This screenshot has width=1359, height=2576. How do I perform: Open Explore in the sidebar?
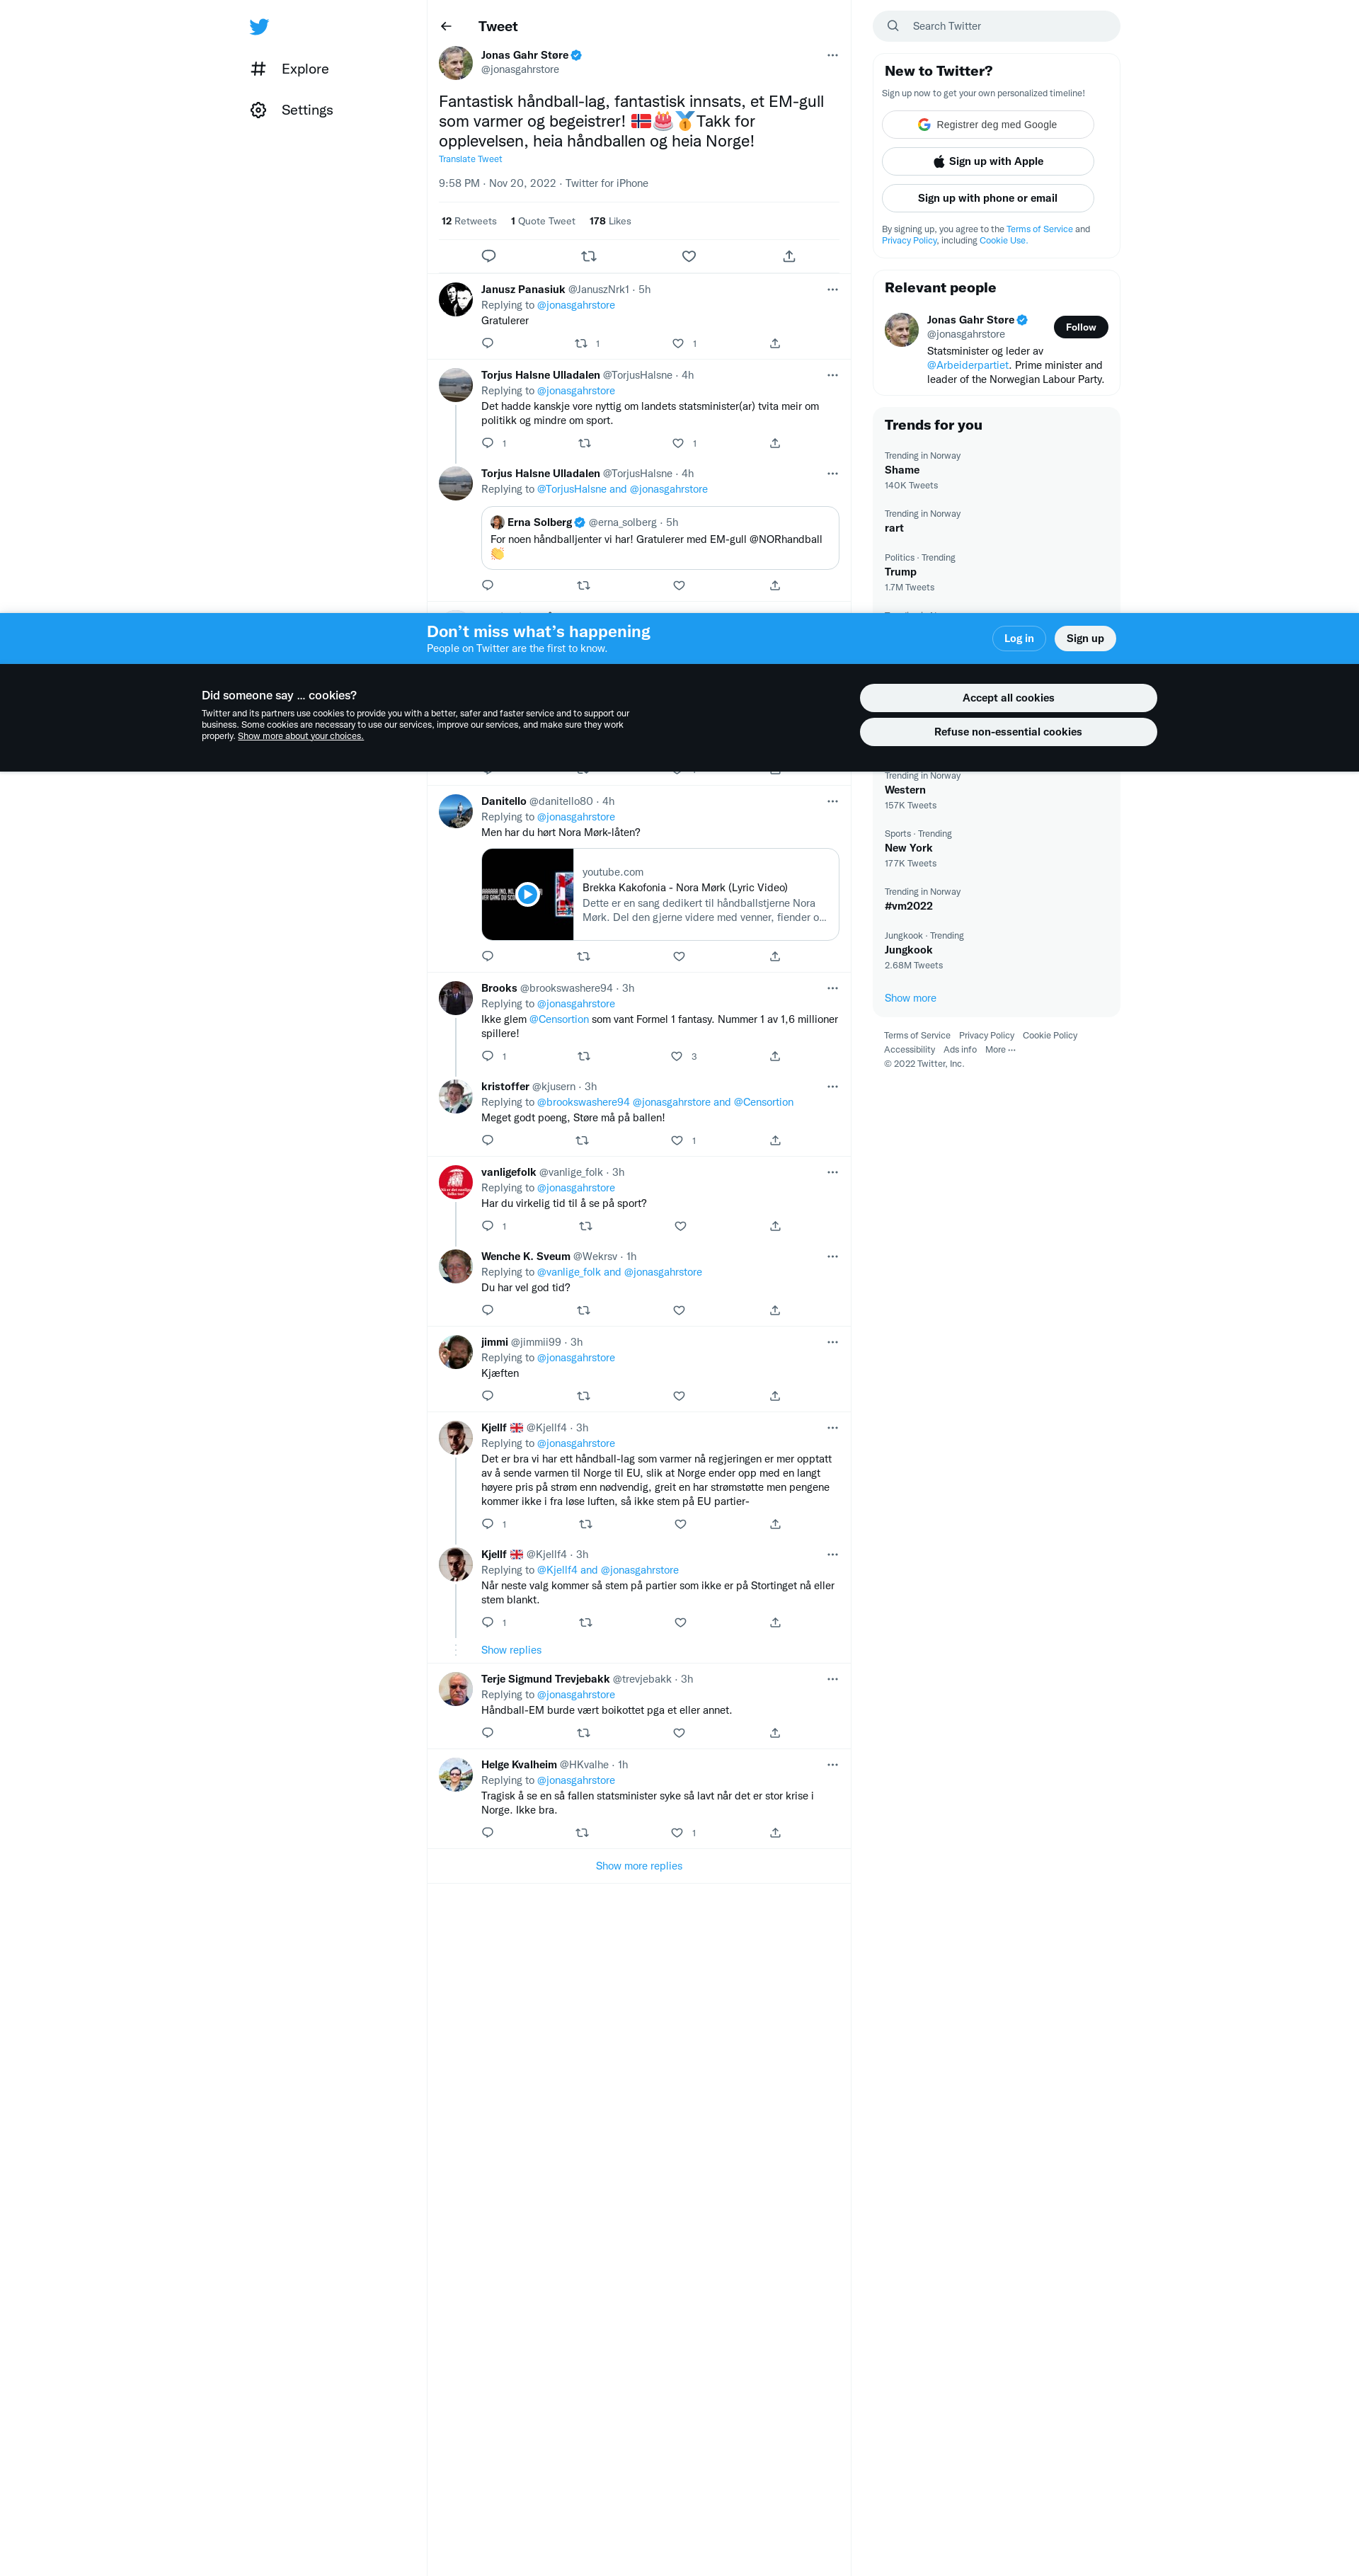pyautogui.click(x=290, y=69)
